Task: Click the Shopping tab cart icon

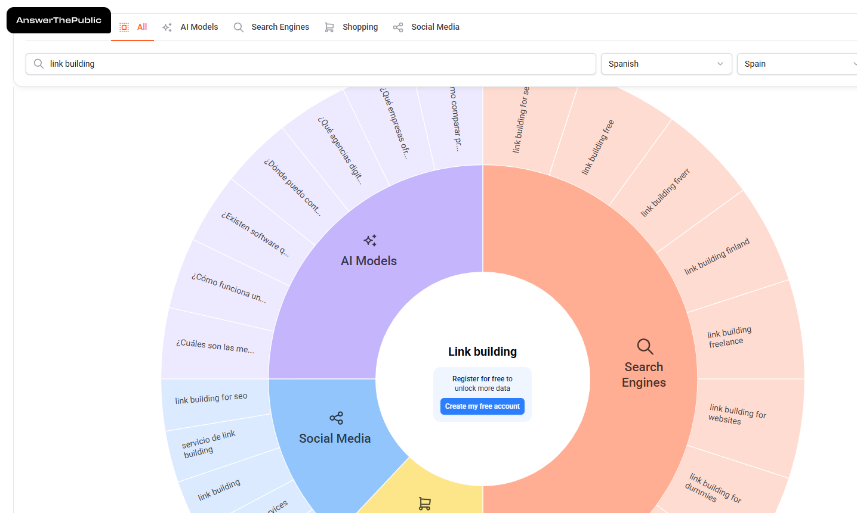Action: (x=329, y=27)
